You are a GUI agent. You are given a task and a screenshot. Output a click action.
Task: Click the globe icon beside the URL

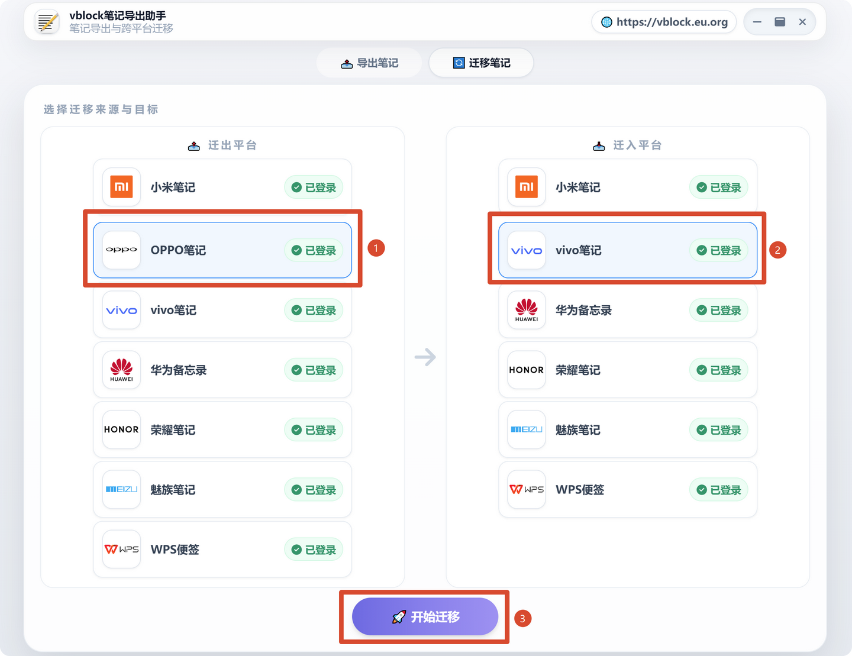click(x=606, y=22)
